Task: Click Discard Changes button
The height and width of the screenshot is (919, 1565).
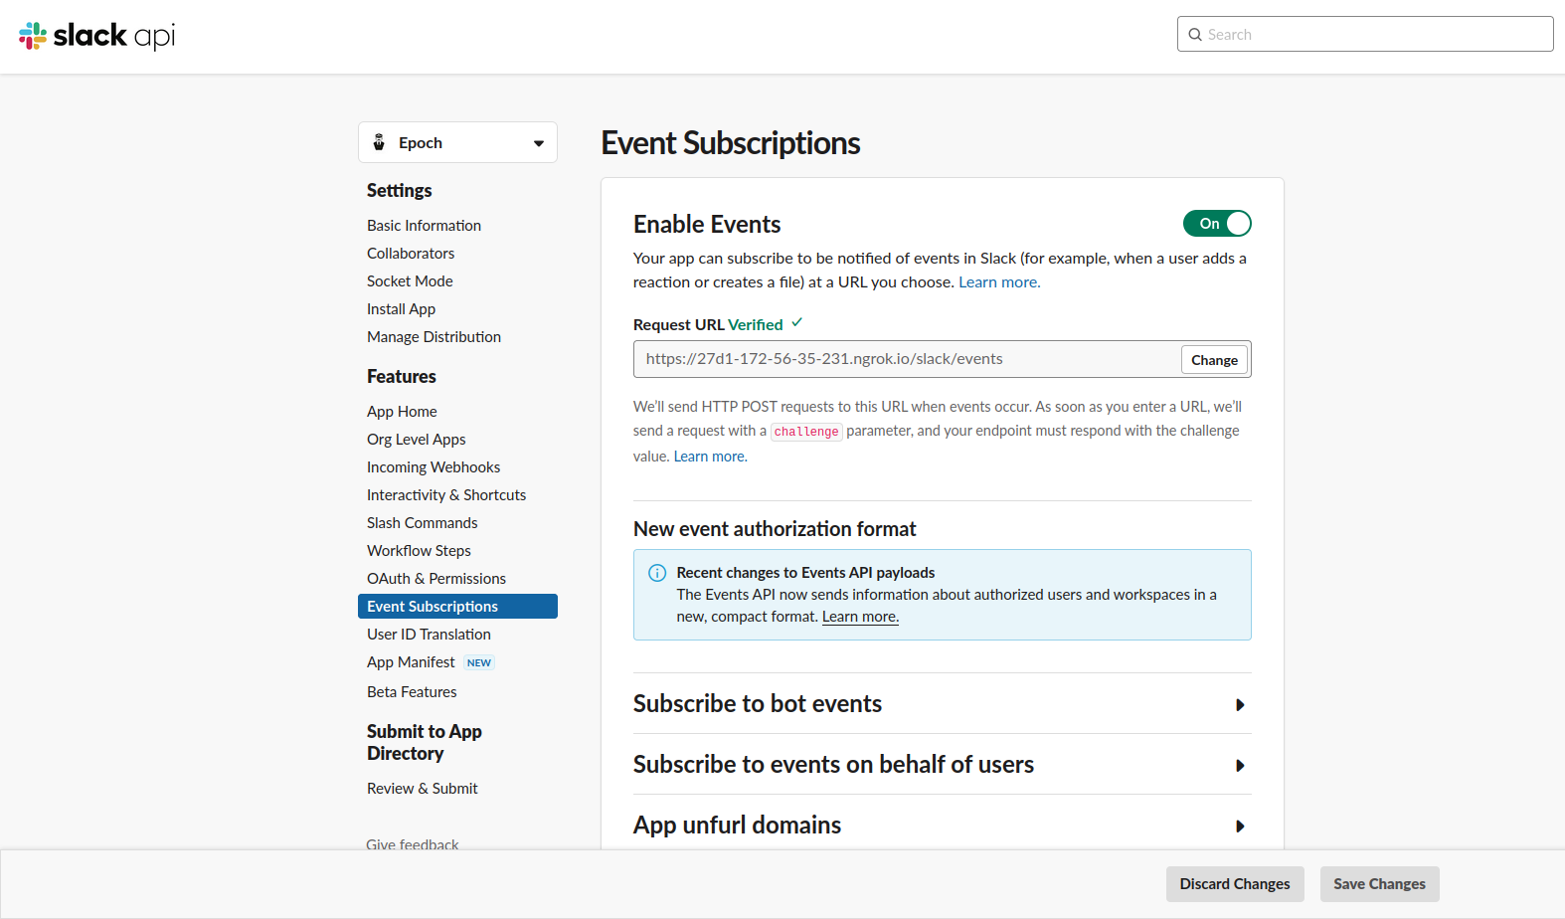Action: pyautogui.click(x=1235, y=884)
